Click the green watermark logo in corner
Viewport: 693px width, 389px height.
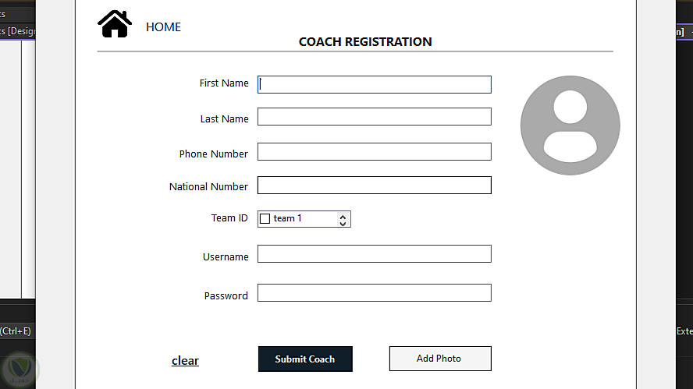tap(21, 369)
